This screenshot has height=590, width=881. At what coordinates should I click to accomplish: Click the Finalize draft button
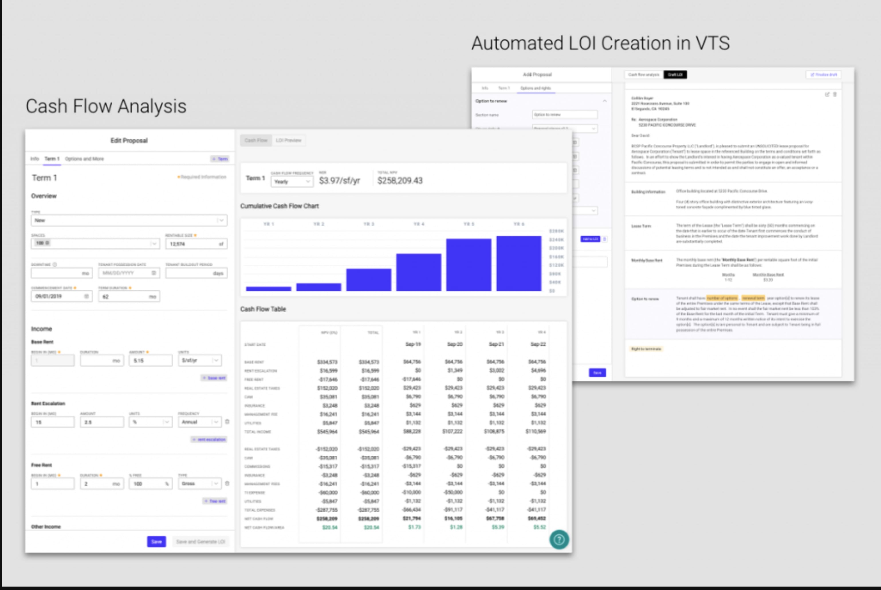click(x=823, y=74)
